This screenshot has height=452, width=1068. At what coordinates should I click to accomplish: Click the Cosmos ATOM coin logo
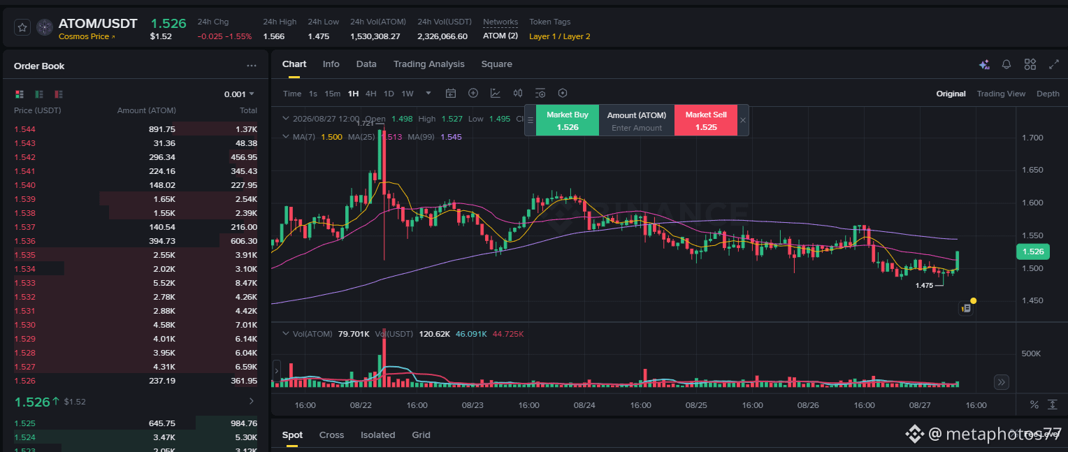[x=45, y=28]
